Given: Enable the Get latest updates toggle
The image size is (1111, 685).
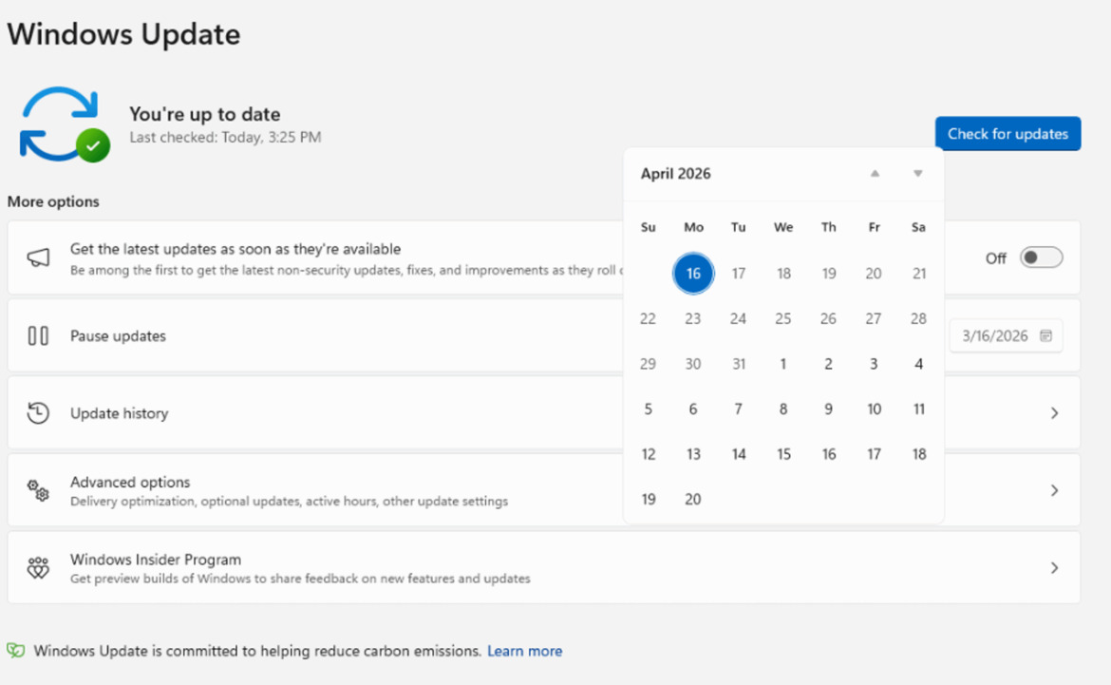Looking at the screenshot, I should 1041,257.
